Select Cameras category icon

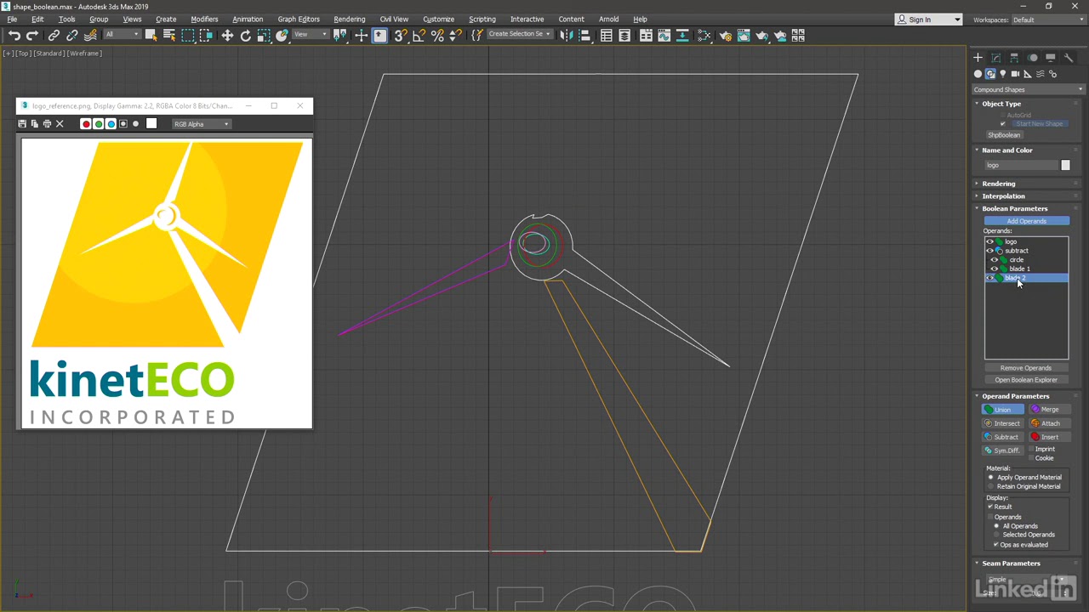click(x=1015, y=74)
